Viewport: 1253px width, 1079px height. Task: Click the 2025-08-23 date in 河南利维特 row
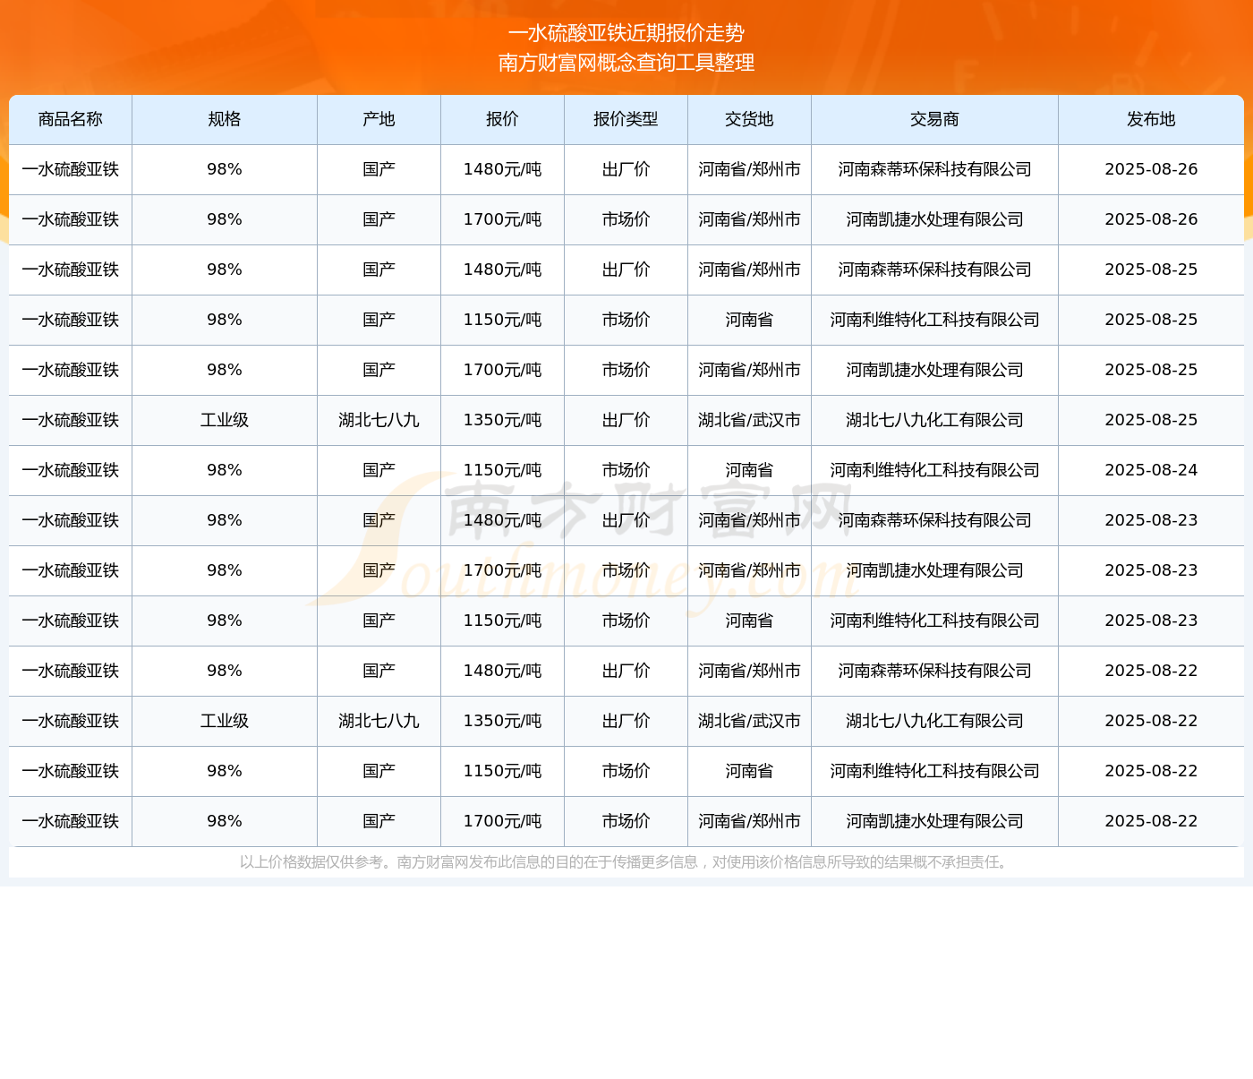pyautogui.click(x=1151, y=621)
